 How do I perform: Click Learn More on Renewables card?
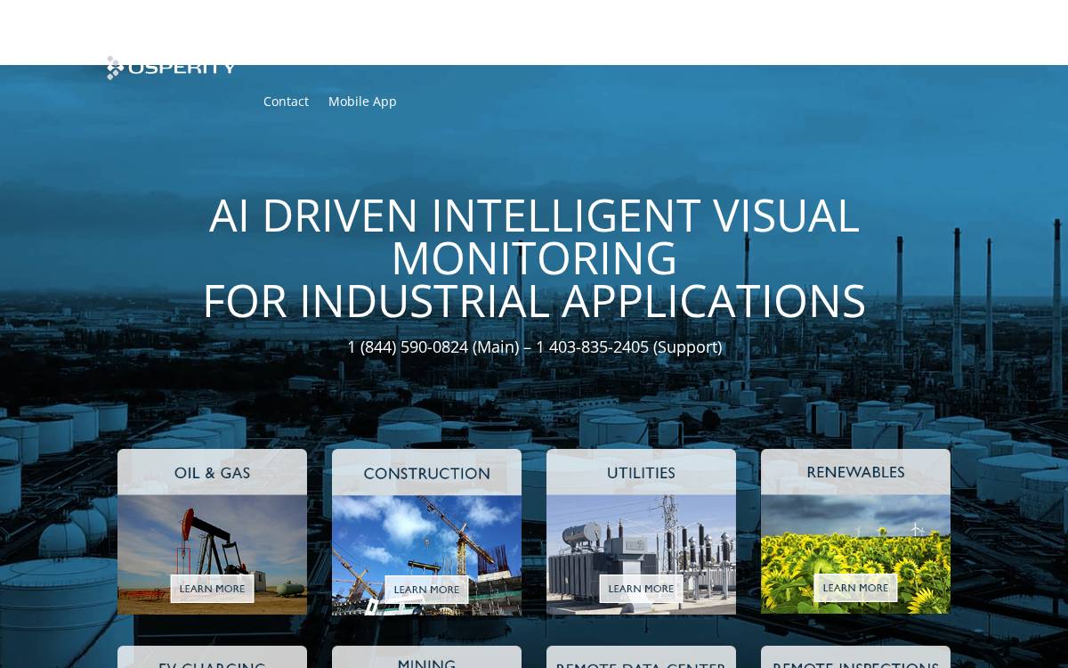tap(855, 588)
